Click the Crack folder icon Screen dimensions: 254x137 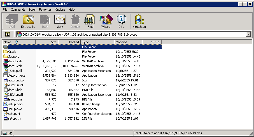[6, 52]
